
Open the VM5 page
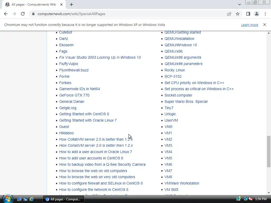pyautogui.click(x=168, y=158)
